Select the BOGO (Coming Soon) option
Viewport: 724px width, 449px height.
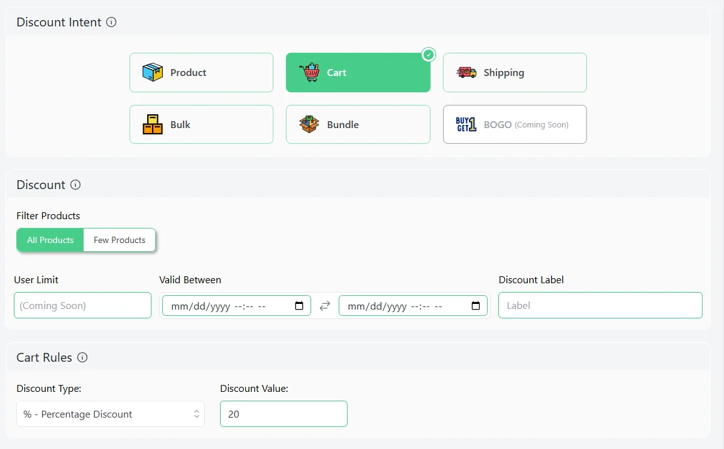tap(515, 124)
